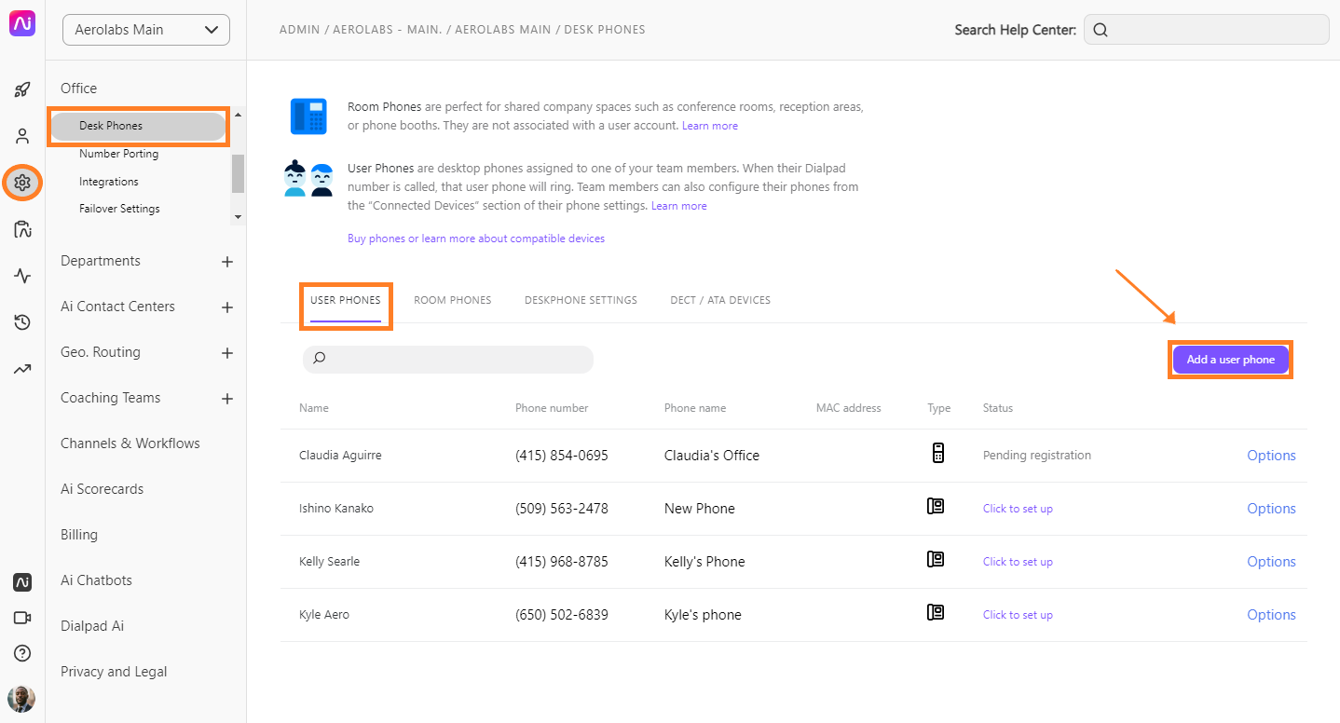Click to set up Ishino Kanako's phone
Image resolution: width=1340 pixels, height=723 pixels.
(1018, 509)
